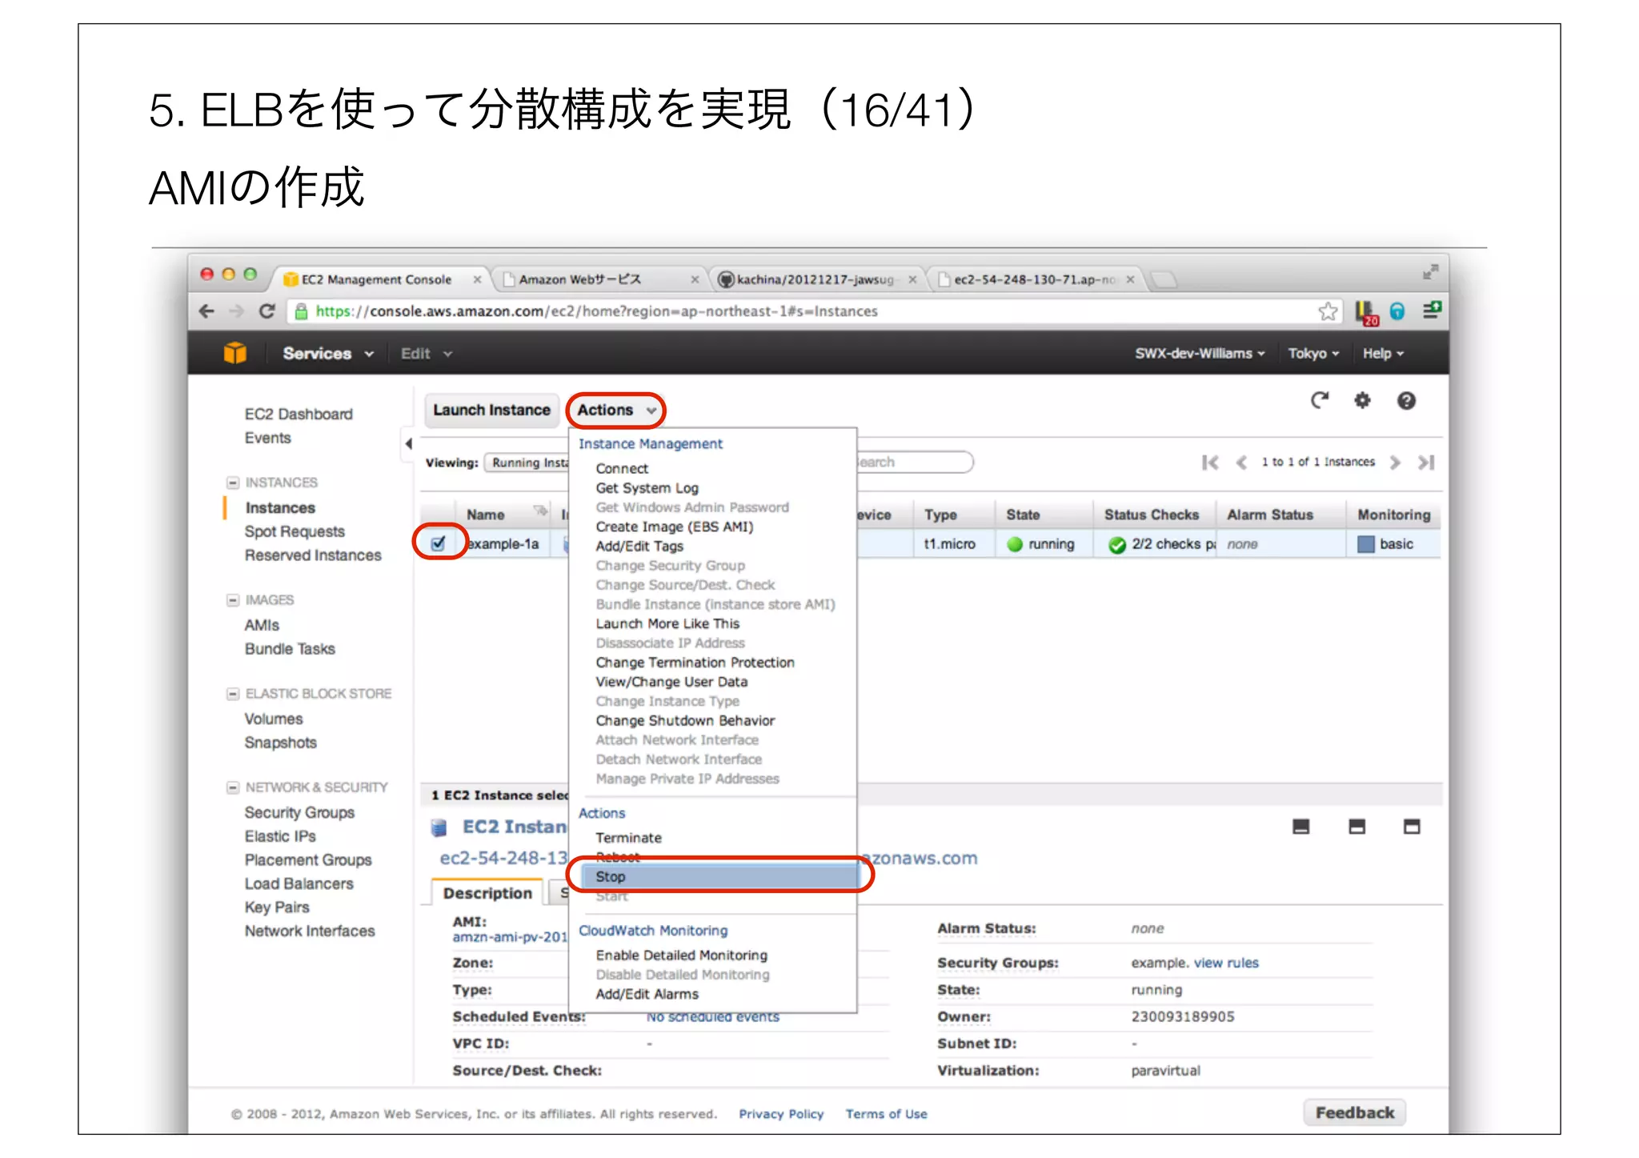Refresh the instances list icon
This screenshot has width=1639, height=1158.
(1320, 400)
